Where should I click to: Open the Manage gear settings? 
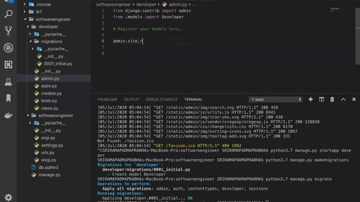click(8, 197)
